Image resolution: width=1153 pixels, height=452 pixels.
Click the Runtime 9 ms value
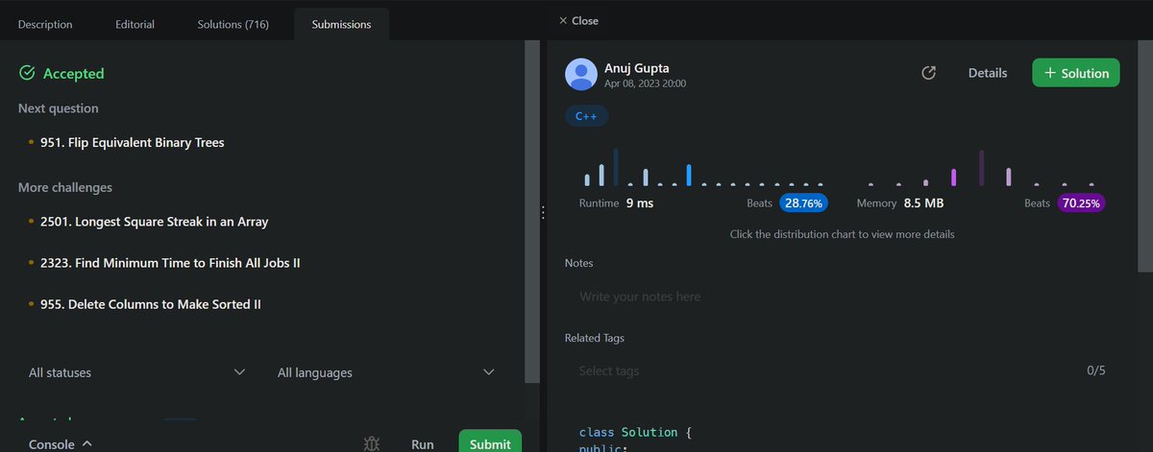click(640, 203)
